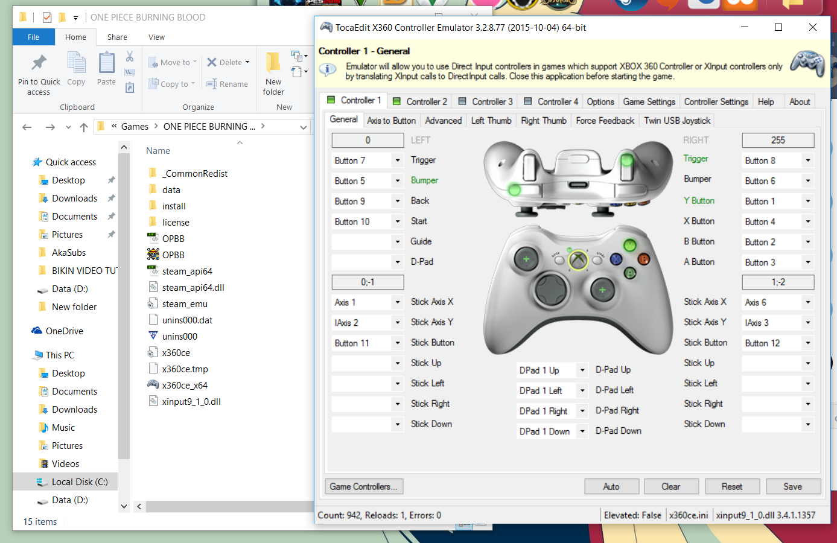837x543 pixels.
Task: Select xinput9_1_0.dll file
Action: point(184,401)
